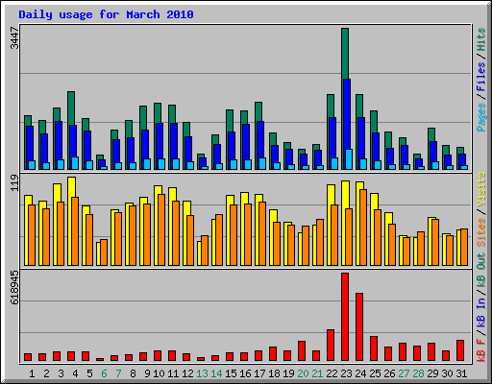Click the red kB bar for day 31
The height and width of the screenshot is (384, 492).
click(460, 350)
